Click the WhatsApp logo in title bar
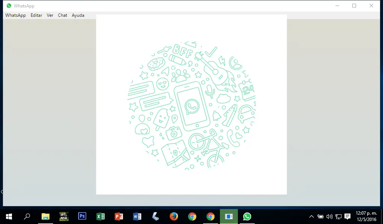Viewport: 383px width, 224px height. pyautogui.click(x=9, y=6)
